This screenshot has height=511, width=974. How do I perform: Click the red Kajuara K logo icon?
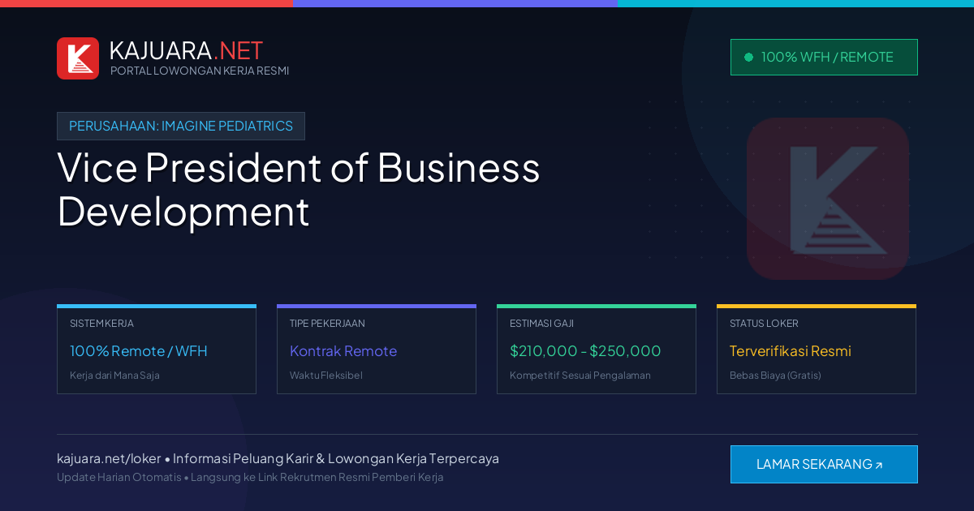[x=78, y=58]
